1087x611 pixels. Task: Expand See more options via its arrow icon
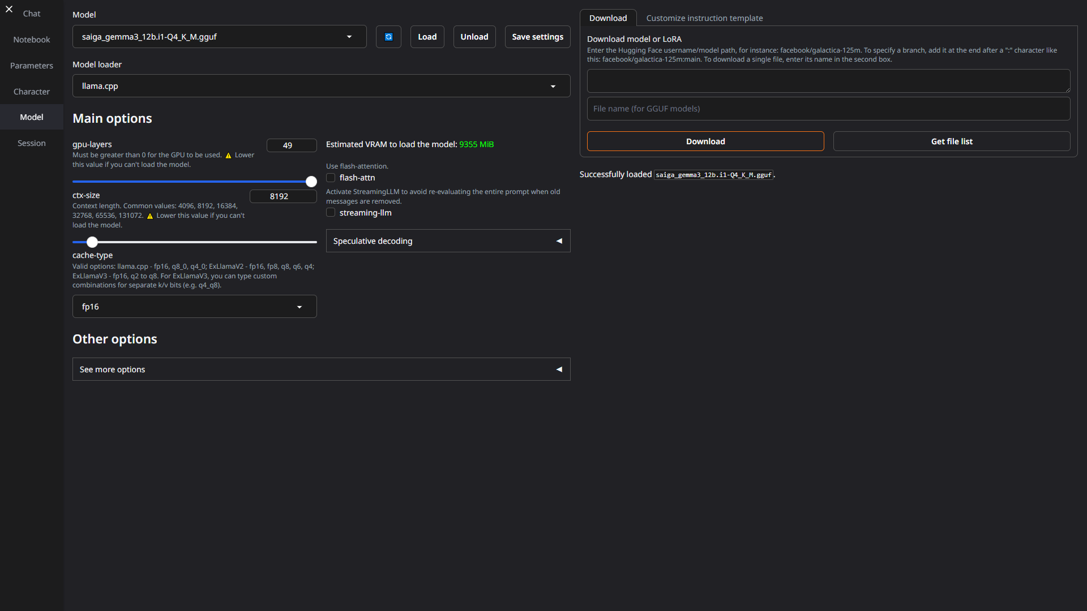point(559,369)
